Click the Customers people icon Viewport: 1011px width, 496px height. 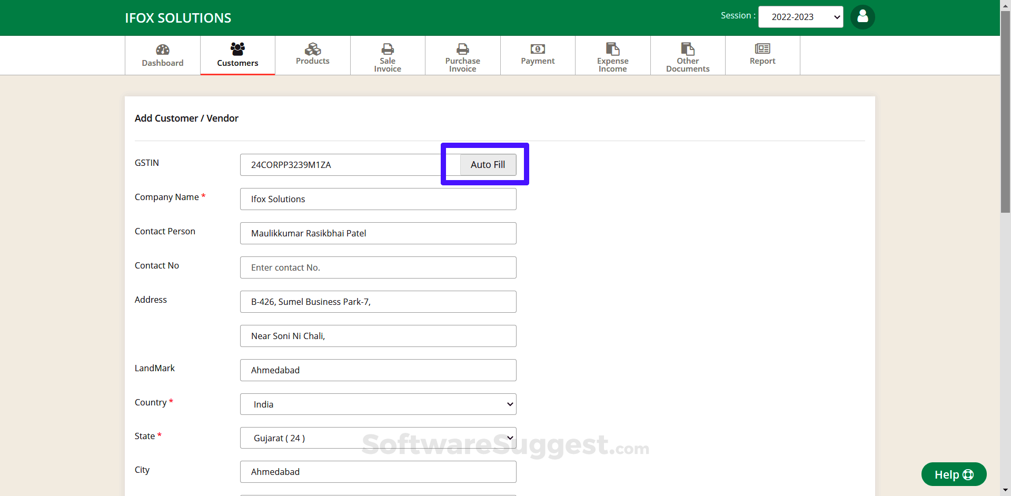(237, 49)
